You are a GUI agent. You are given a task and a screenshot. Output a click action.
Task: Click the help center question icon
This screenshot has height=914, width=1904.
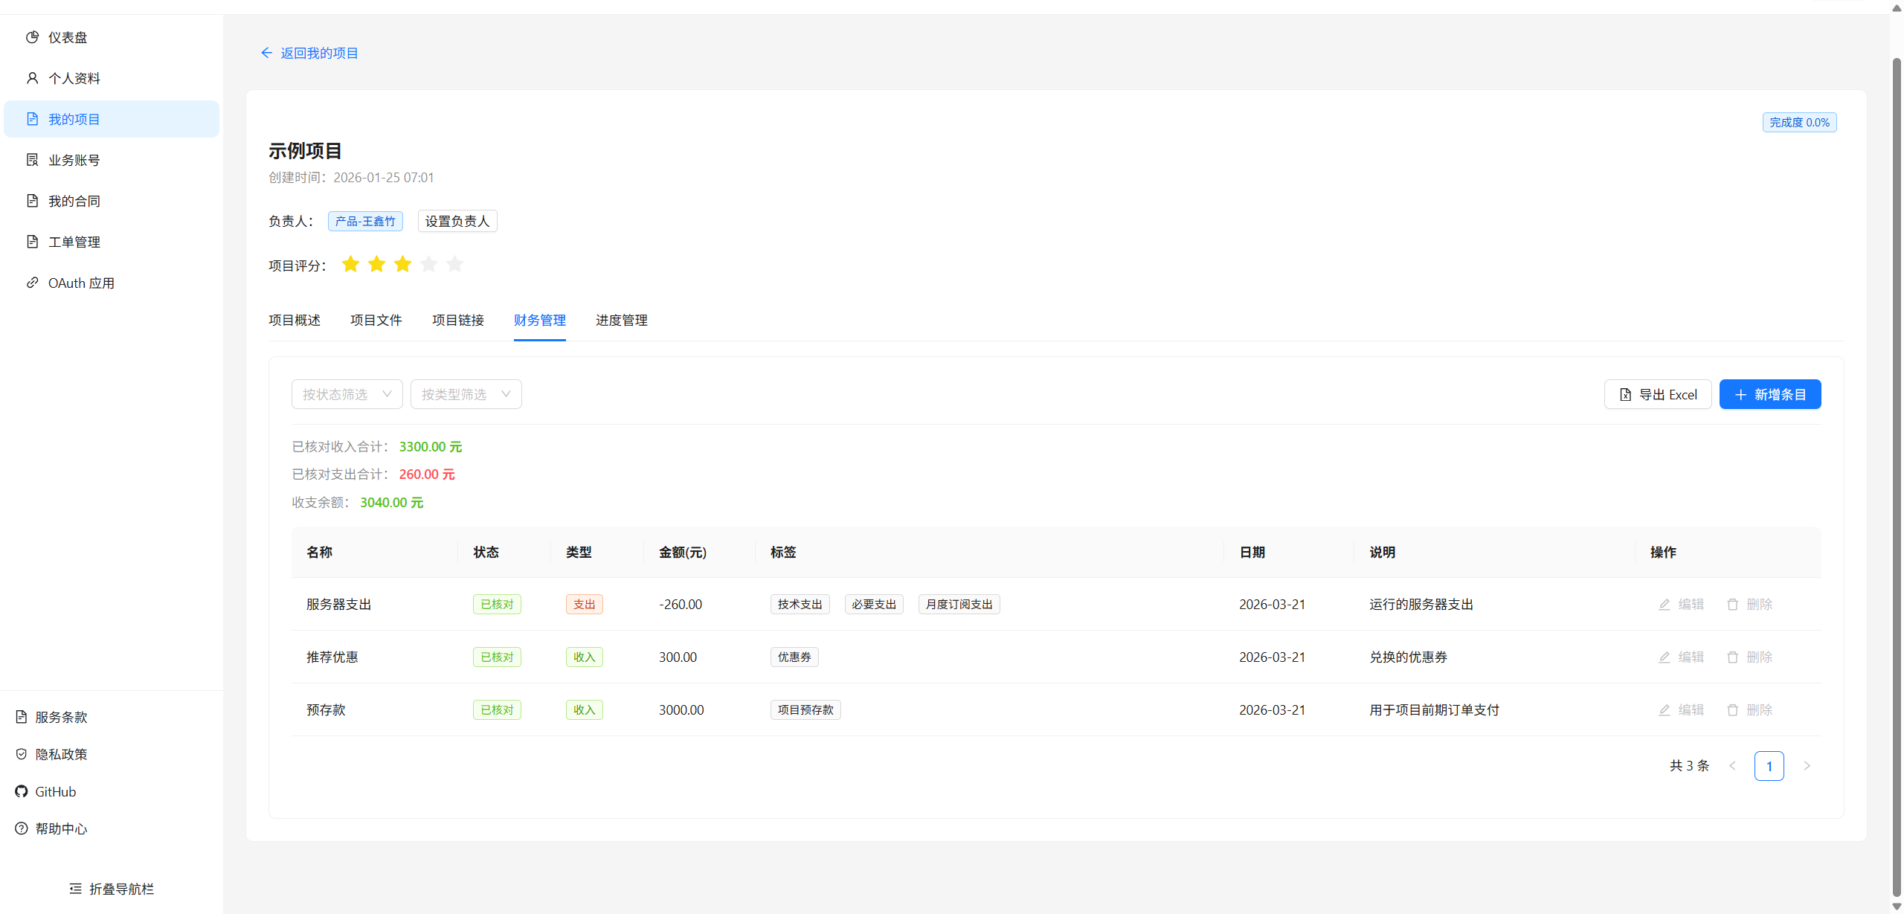click(x=22, y=828)
